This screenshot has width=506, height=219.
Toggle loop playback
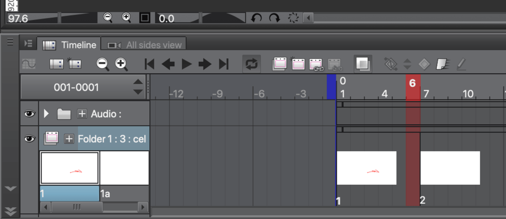[252, 64]
